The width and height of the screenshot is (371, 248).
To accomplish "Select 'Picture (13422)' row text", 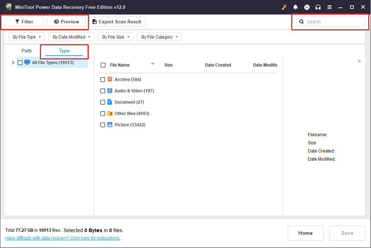I will pos(130,125).
